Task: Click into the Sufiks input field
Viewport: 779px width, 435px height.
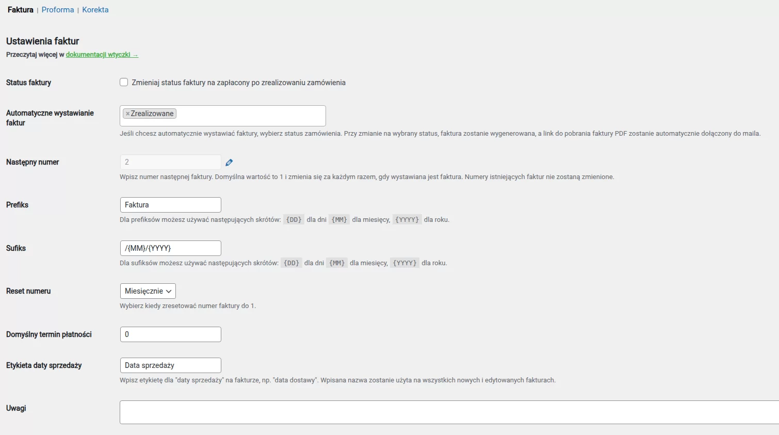Action: 170,248
